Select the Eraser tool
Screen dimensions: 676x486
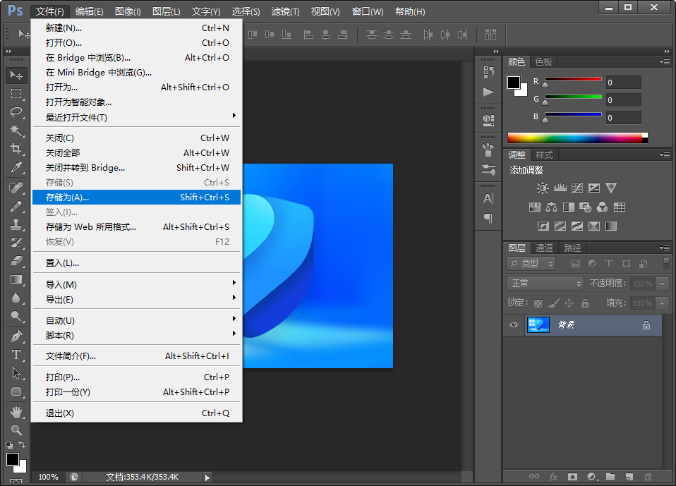coord(16,261)
